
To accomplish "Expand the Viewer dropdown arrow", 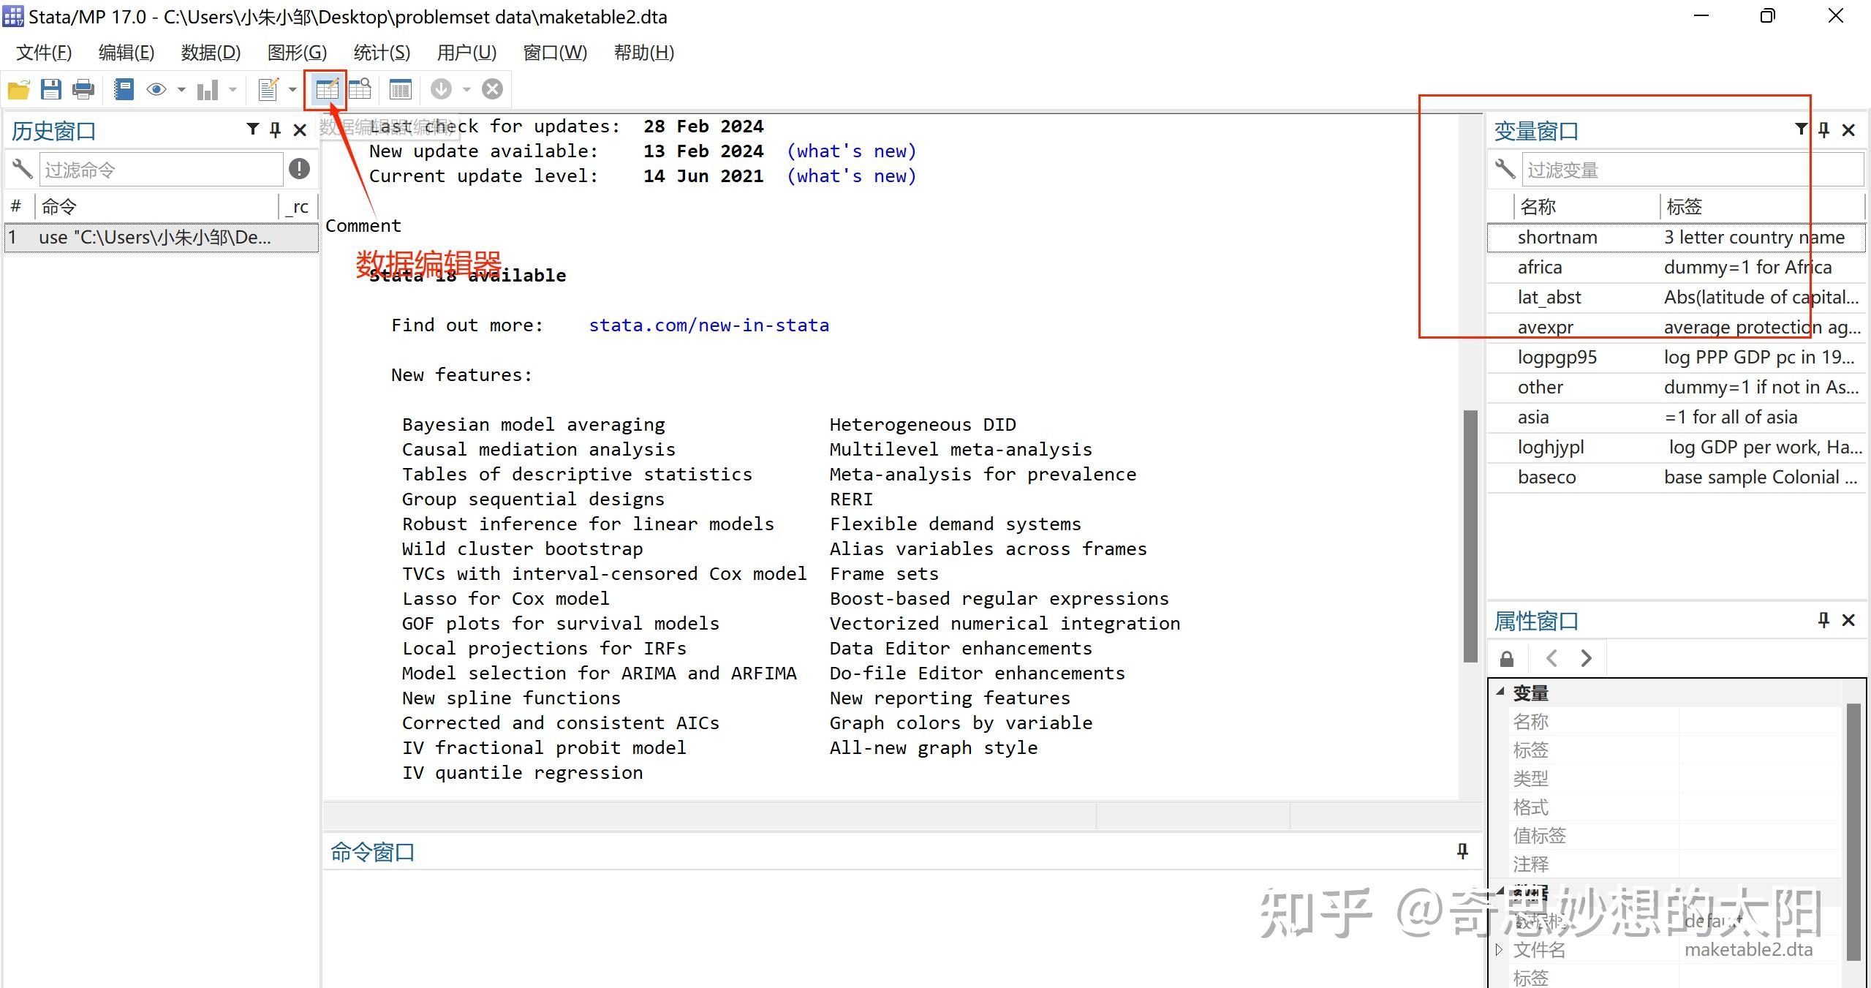I will (x=181, y=90).
